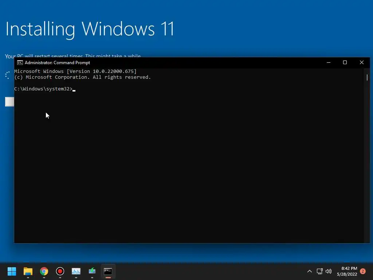Image resolution: width=373 pixels, height=280 pixels.
Task: Click the 'Installing Windows 11' heading
Action: click(x=90, y=29)
